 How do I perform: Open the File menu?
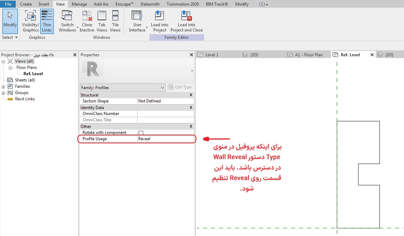tap(8, 4)
